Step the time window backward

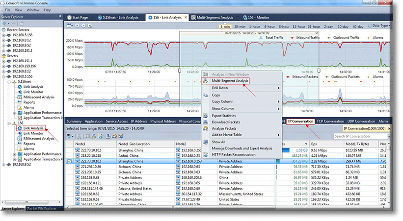pos(77,25)
